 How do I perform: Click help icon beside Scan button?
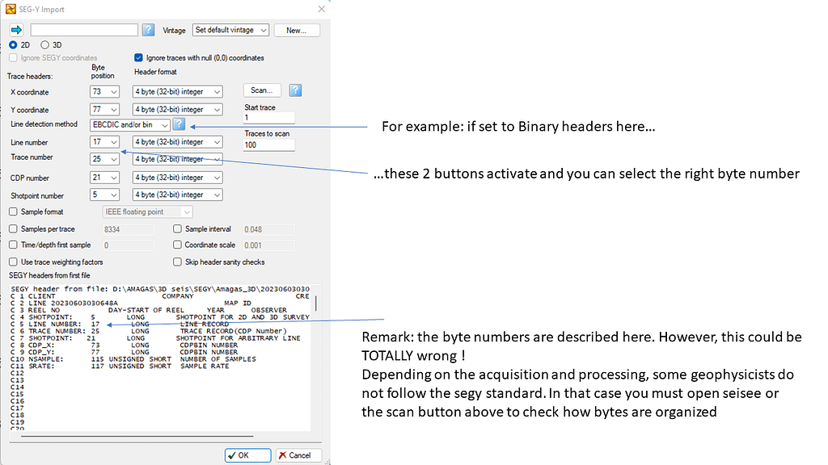pyautogui.click(x=296, y=90)
